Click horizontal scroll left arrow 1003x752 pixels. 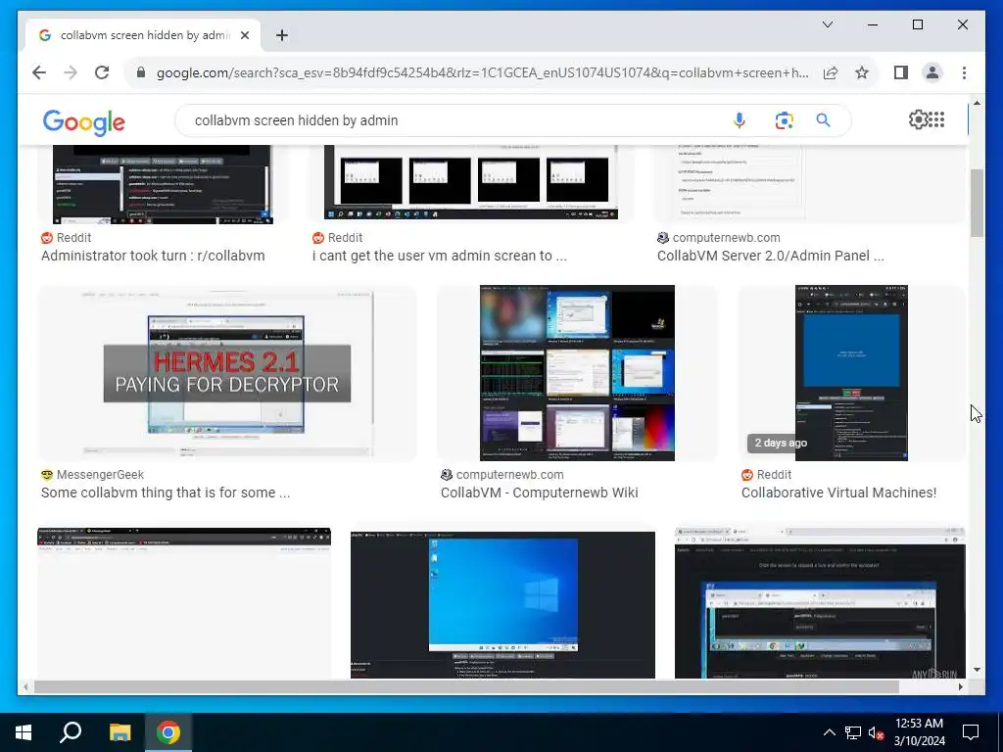pyautogui.click(x=25, y=686)
